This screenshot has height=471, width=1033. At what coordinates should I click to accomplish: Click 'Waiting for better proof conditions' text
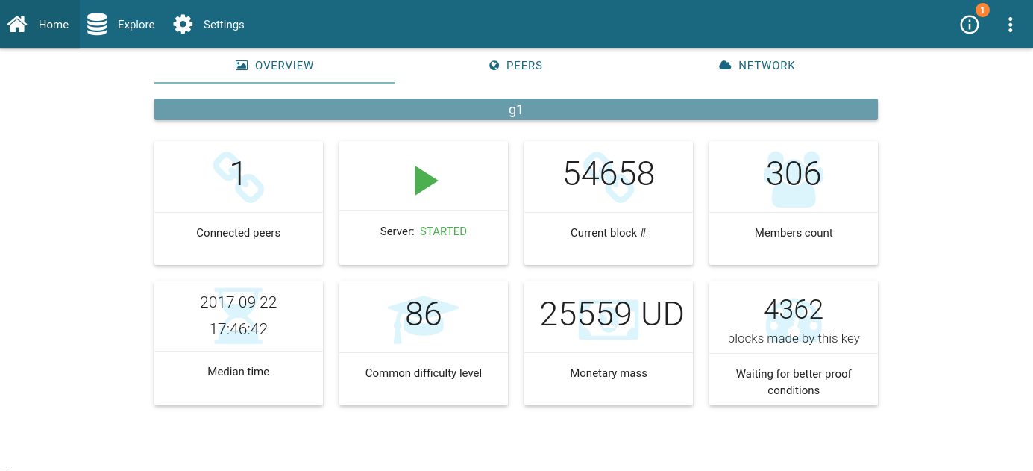[794, 382]
